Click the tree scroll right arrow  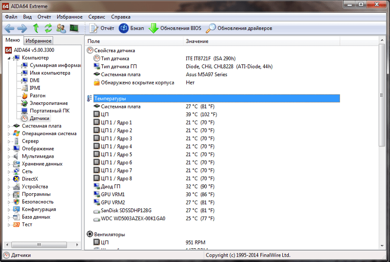[77, 245]
